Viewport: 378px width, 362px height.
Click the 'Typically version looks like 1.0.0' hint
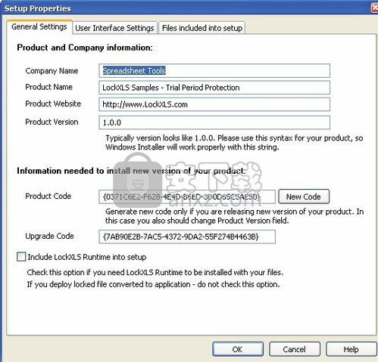(x=234, y=143)
